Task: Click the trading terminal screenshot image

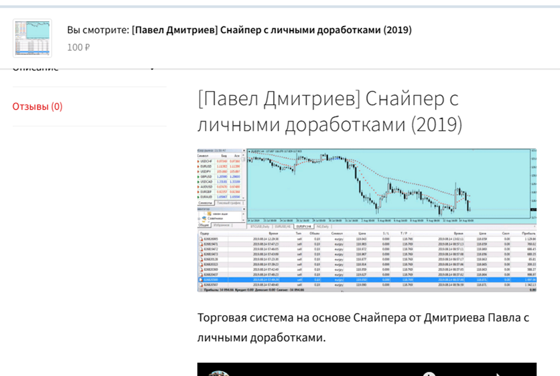Action: point(367,220)
